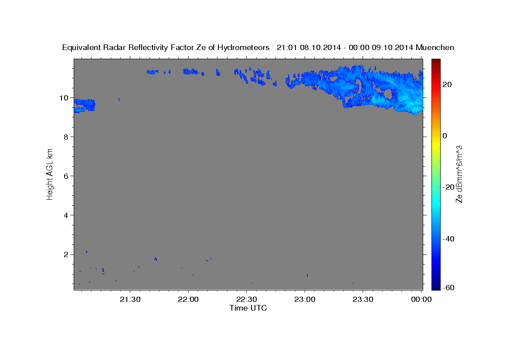Image resolution: width=523 pixels, height=348 pixels.
Task: Click the 22:30 time tick label
Action: point(247,299)
